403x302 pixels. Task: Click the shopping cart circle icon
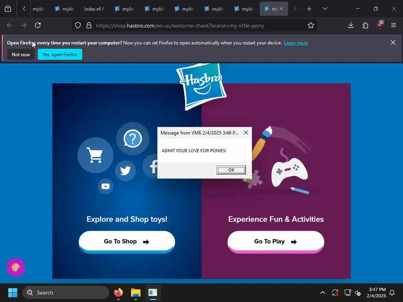(x=95, y=155)
